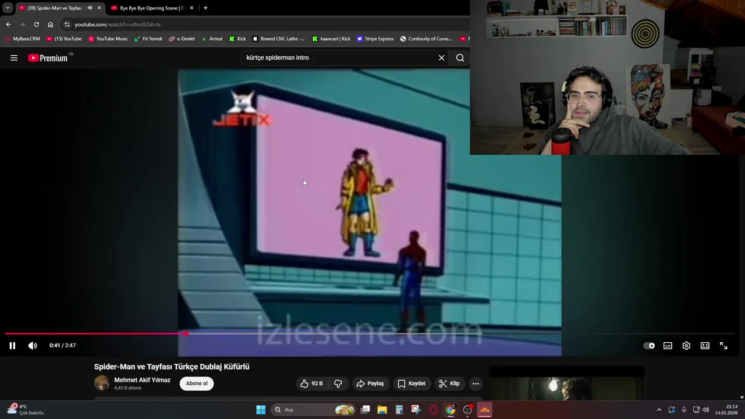This screenshot has height=419, width=745.
Task: Open Mehmet Akif Yılmaz channel name link
Action: (x=142, y=380)
